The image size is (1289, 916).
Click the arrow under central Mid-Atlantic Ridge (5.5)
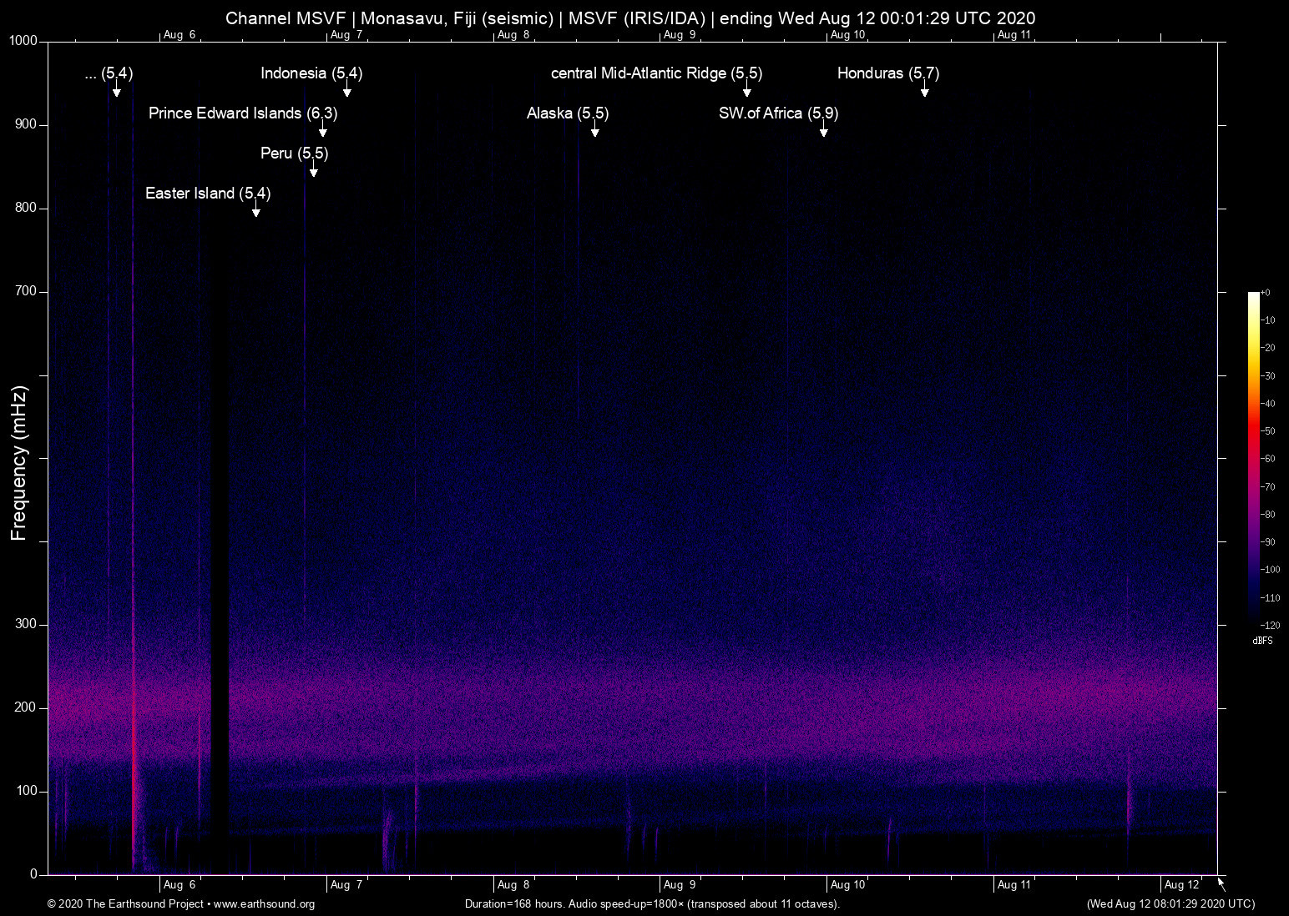[747, 88]
